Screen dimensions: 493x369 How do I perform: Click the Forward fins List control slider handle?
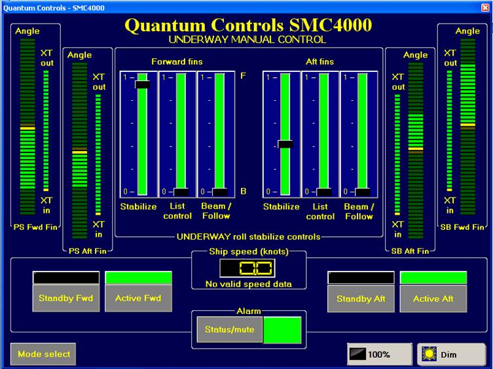point(181,192)
